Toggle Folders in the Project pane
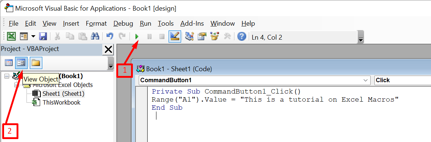Screen dimensions: 431x142 [x=36, y=63]
